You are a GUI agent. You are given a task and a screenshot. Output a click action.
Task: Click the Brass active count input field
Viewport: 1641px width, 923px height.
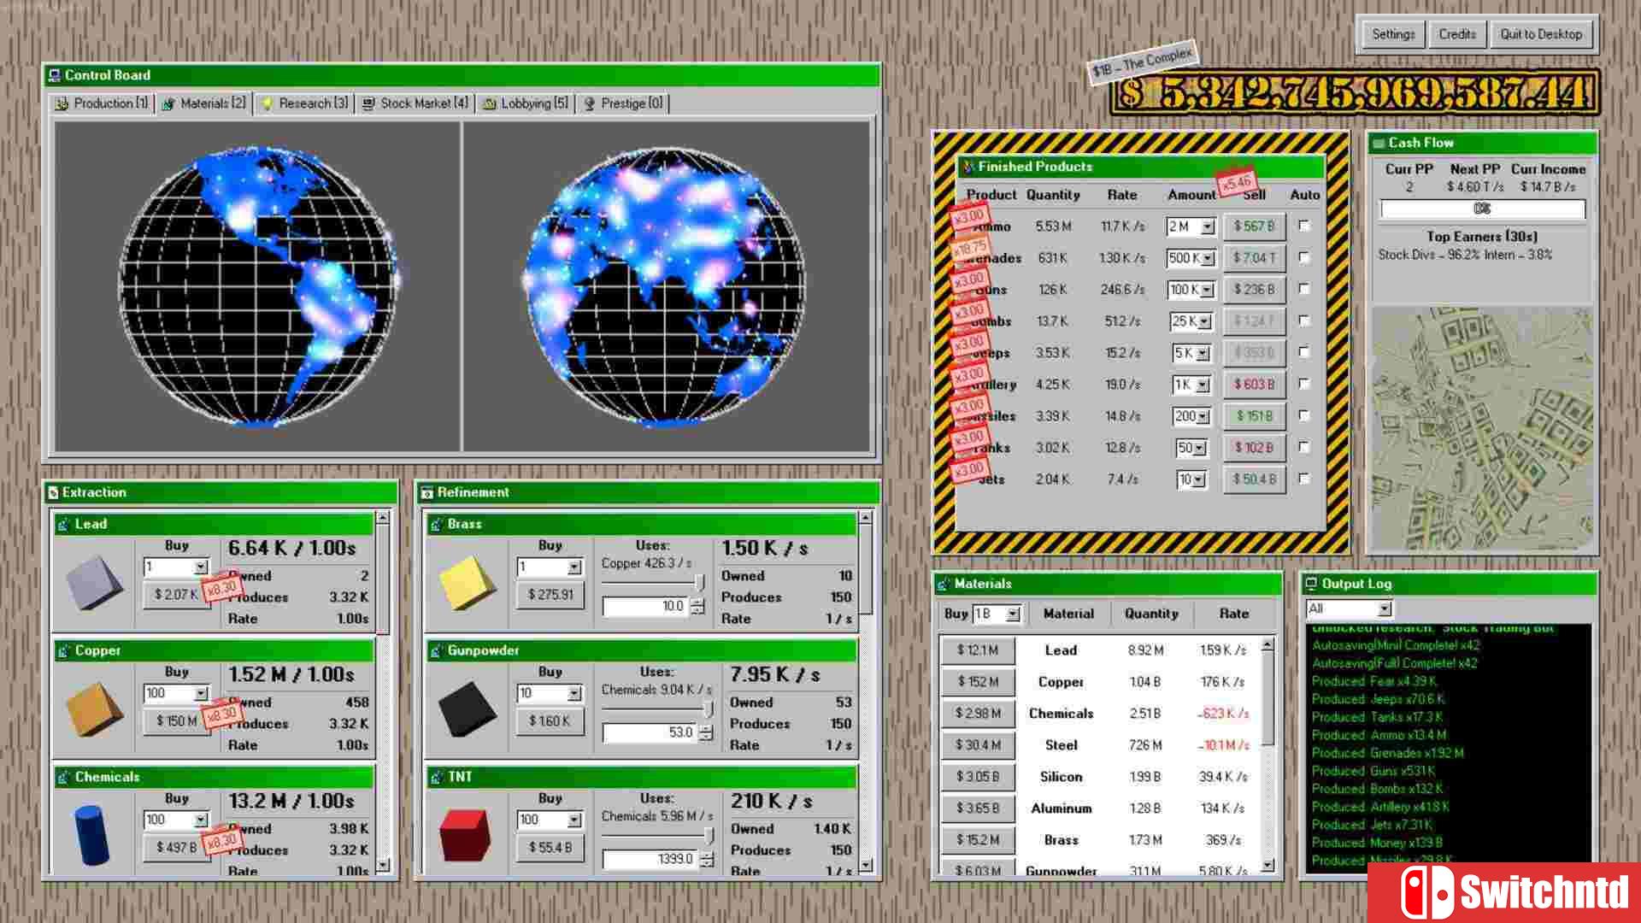[x=644, y=606]
